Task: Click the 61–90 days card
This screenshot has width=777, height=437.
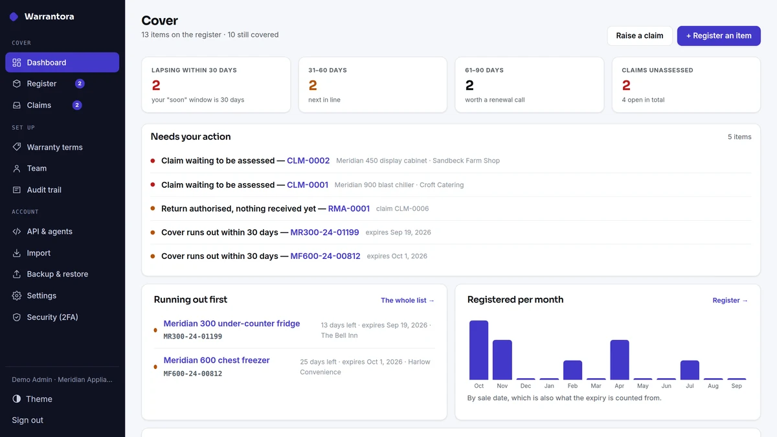Action: (x=529, y=85)
